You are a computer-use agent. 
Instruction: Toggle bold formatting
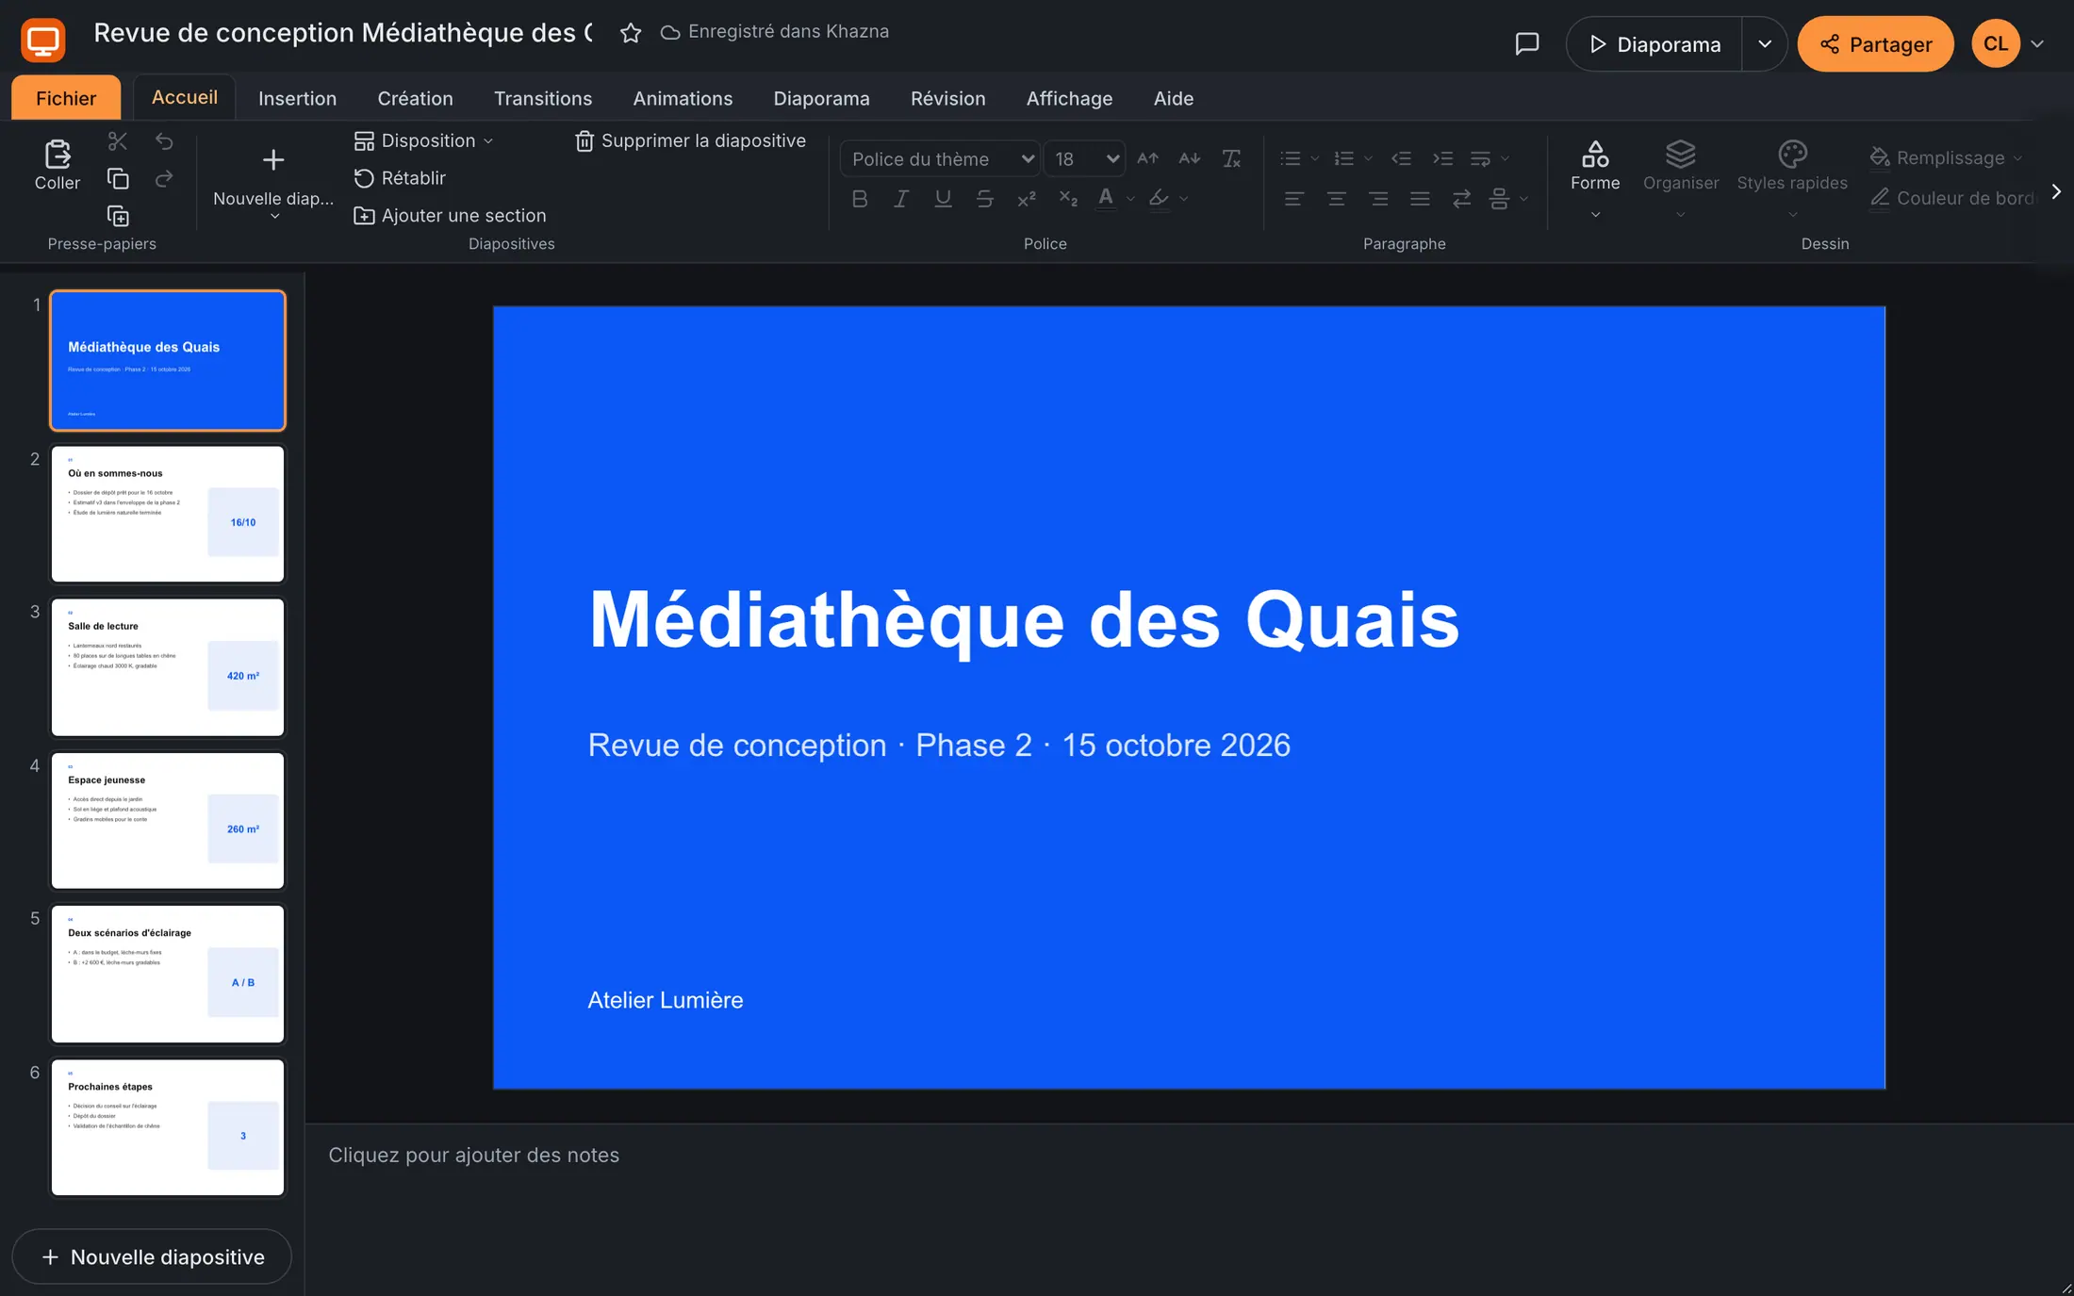[860, 199]
